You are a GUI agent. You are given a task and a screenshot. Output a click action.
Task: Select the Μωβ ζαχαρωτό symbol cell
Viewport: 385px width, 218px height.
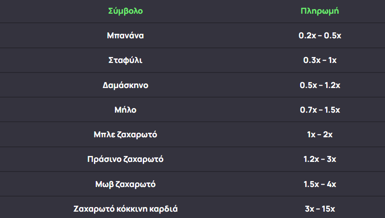[x=125, y=184]
